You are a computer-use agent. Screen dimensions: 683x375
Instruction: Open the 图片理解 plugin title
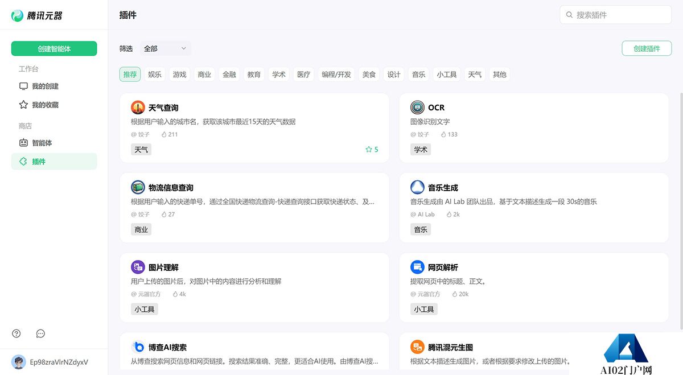coord(163,267)
